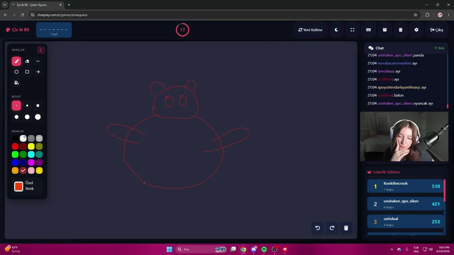
Task: Toggle dark mode with the moon button
Action: point(336,30)
